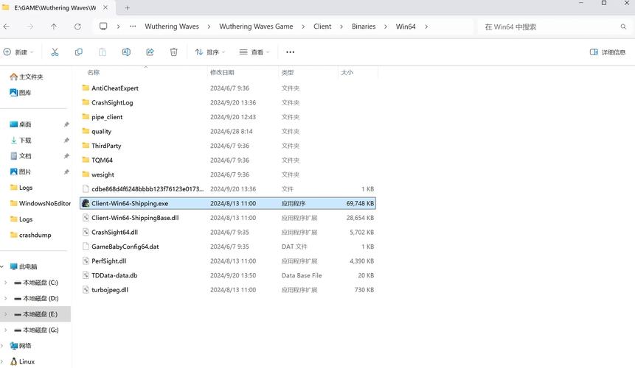
Task: Sort by 修改日期 column header
Action: pyautogui.click(x=222, y=72)
